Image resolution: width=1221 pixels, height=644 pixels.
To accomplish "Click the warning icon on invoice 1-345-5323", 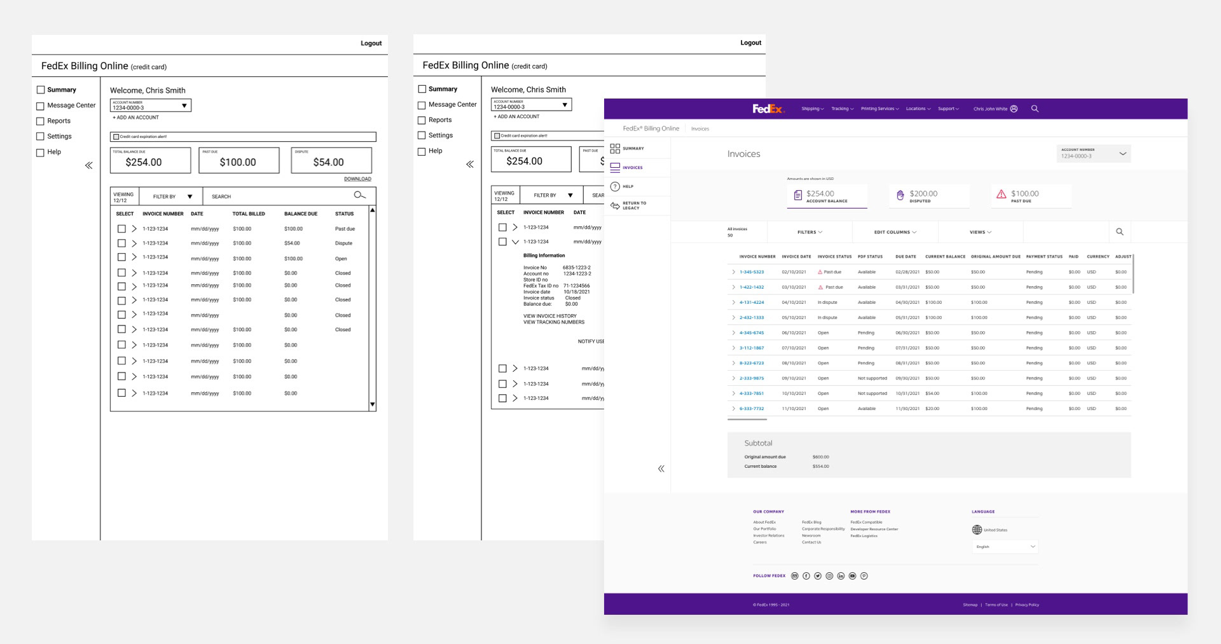I will [x=820, y=272].
